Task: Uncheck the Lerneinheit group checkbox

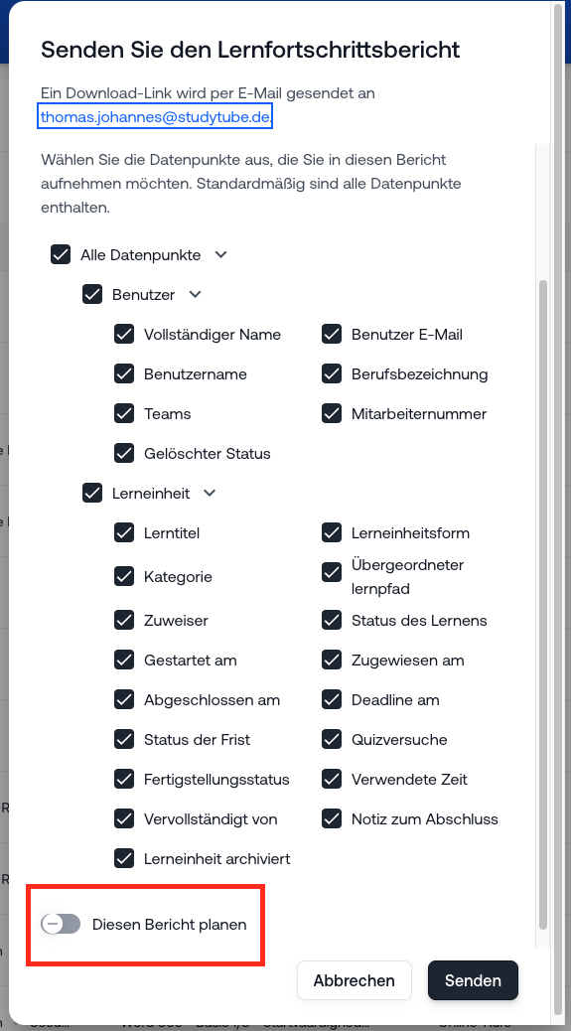Action: [x=92, y=493]
